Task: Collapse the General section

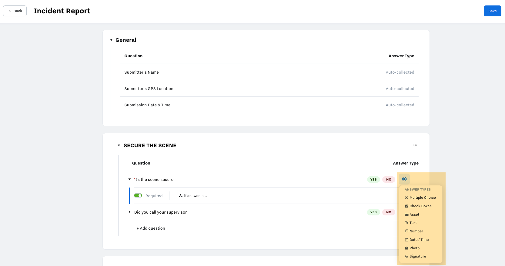Action: pyautogui.click(x=111, y=40)
